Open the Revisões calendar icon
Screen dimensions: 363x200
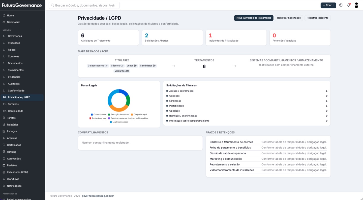[4, 165]
